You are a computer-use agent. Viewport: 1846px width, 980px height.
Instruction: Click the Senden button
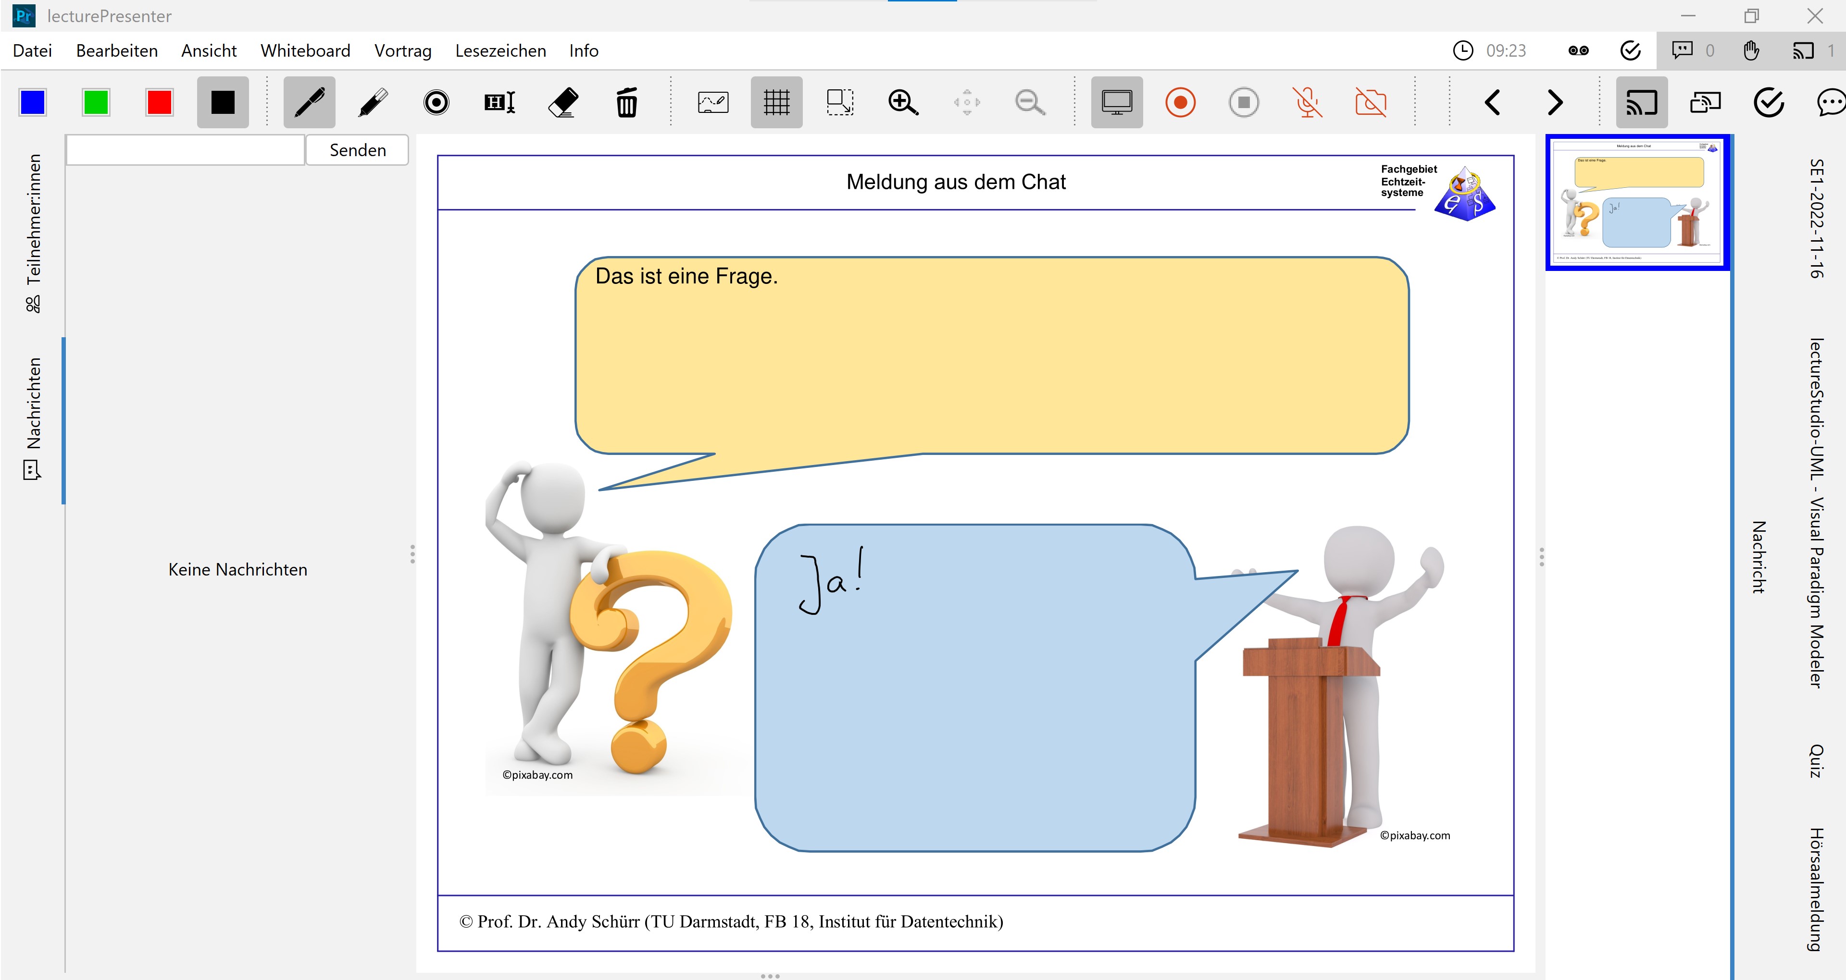click(x=357, y=150)
